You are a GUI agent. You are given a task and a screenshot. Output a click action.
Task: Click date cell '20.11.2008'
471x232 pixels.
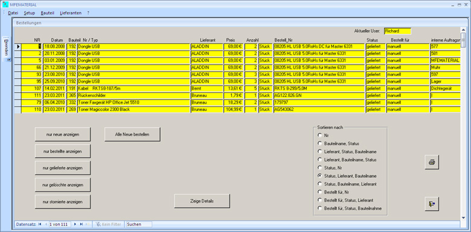55,54
